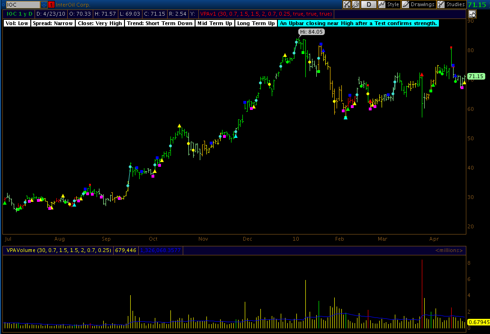Click the IOC 1 y D chart label

coord(19,14)
